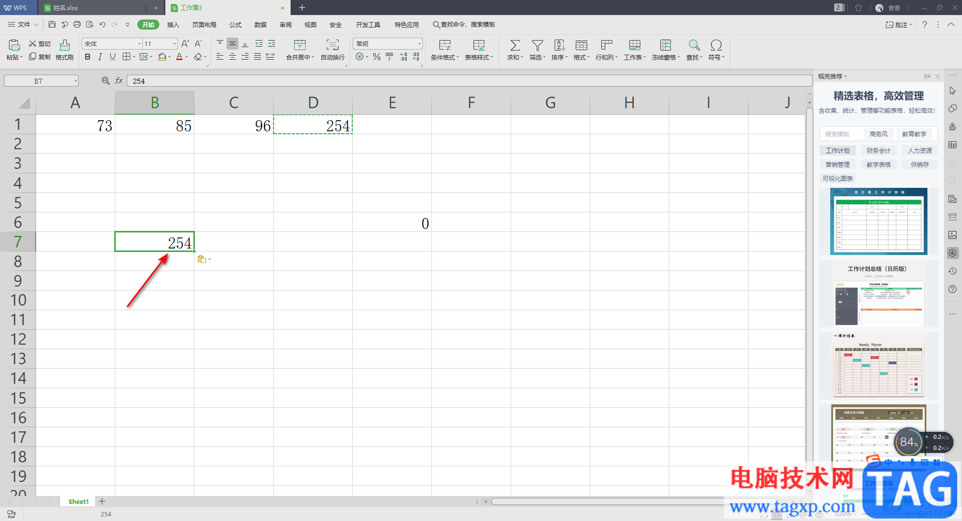
Task: Toggle middle vertical alignment
Action: [x=232, y=44]
